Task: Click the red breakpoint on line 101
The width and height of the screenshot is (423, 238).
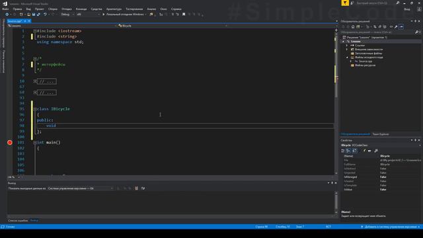Action: tap(10, 143)
